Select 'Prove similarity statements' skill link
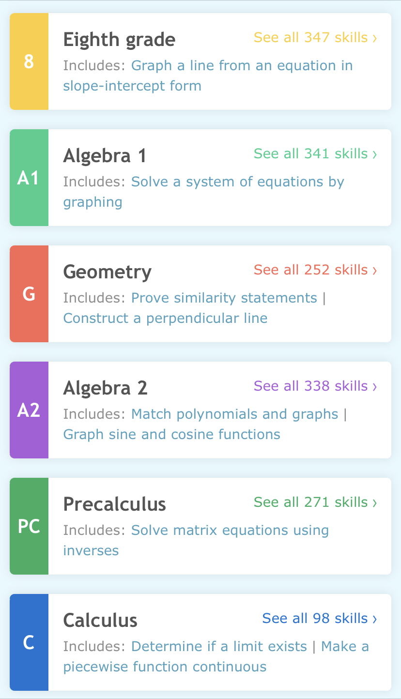 [x=224, y=298]
